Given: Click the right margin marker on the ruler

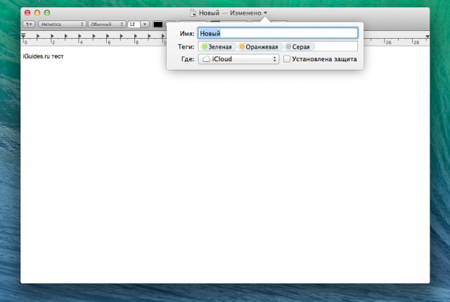Looking at the screenshot, I should [x=427, y=37].
